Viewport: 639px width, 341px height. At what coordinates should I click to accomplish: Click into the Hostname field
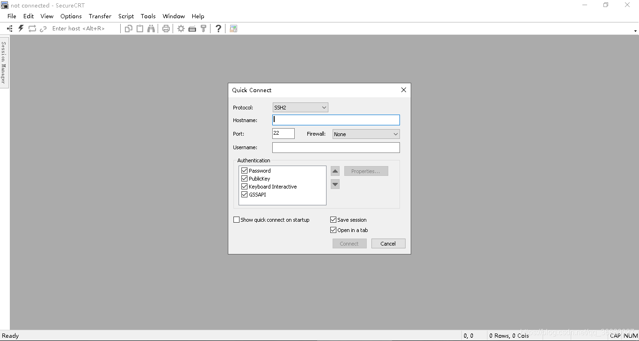click(336, 120)
